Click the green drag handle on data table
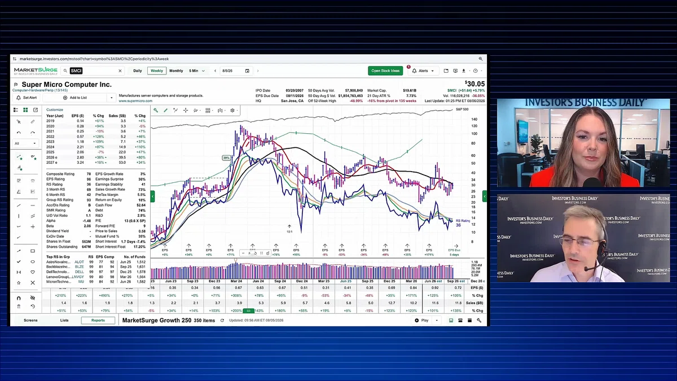The image size is (677, 381). click(x=248, y=310)
